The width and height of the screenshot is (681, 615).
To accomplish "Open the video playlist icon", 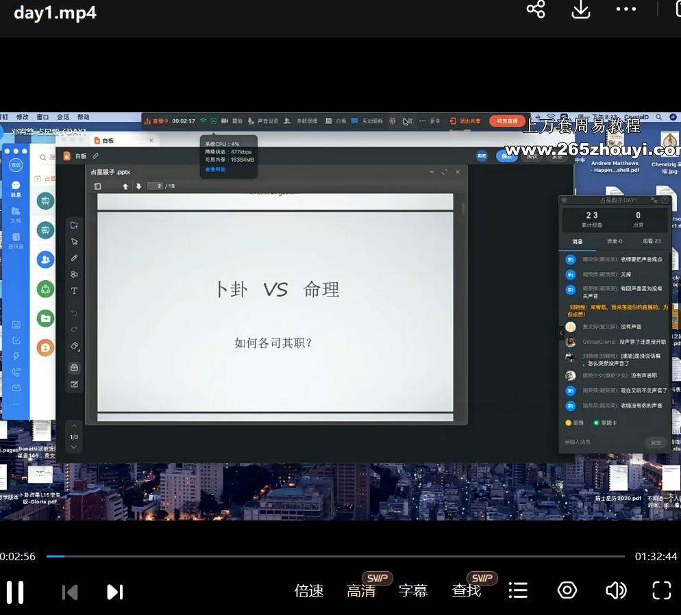I will click(x=518, y=590).
